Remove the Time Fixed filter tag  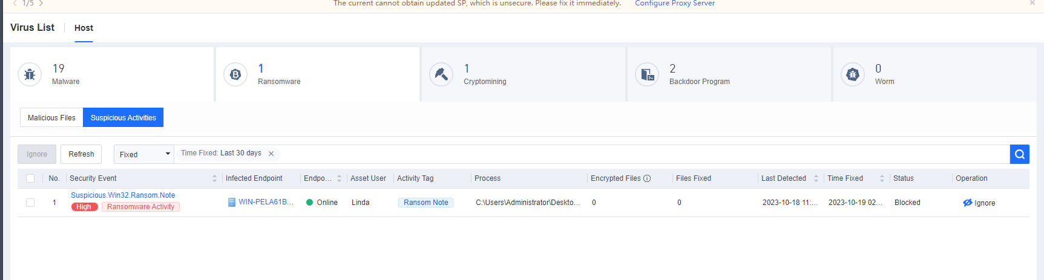coord(271,154)
